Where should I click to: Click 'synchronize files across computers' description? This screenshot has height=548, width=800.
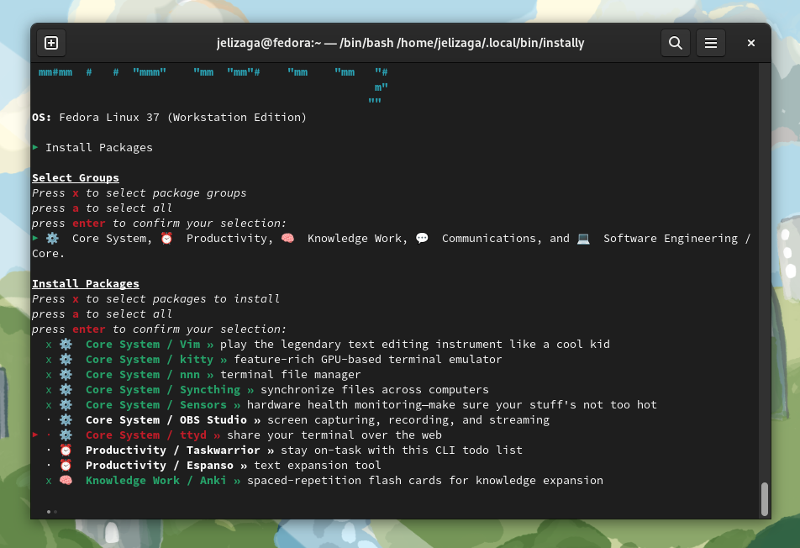pyautogui.click(x=375, y=390)
